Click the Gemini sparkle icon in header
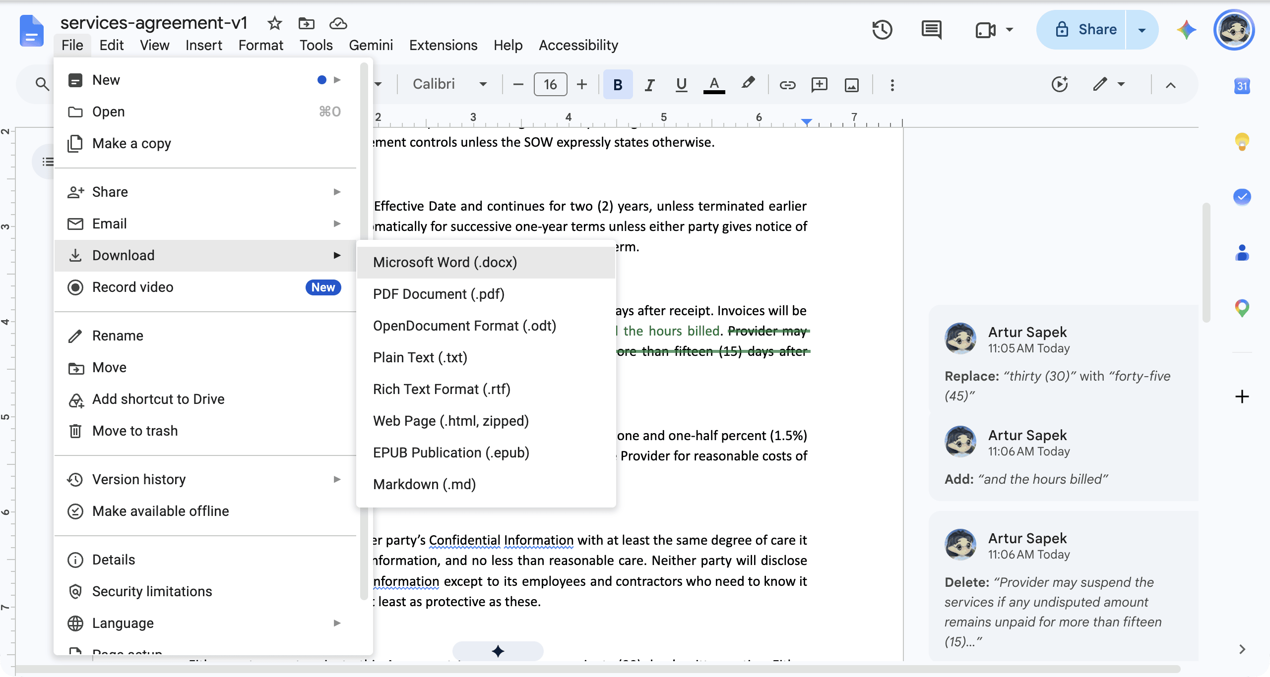Viewport: 1270px width, 677px height. coord(1186,30)
